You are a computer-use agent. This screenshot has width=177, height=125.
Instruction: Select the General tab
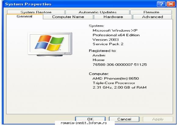point(24,17)
